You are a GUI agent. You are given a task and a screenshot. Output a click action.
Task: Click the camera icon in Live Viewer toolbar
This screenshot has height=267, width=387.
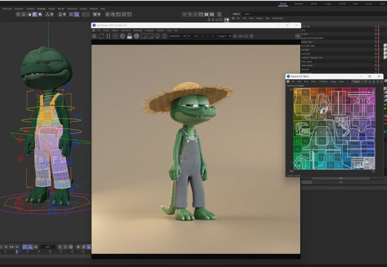pyautogui.click(x=246, y=36)
